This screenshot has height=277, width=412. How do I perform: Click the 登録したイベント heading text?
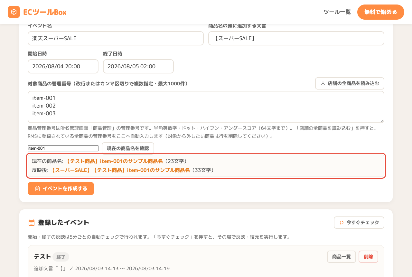pos(64,223)
